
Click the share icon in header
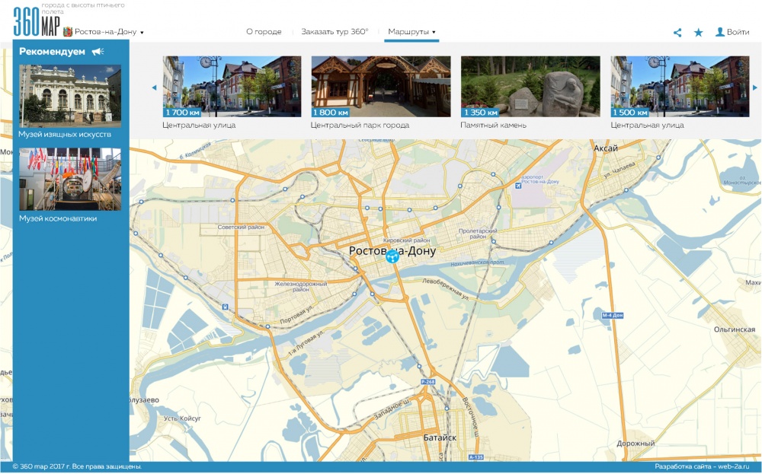[677, 33]
